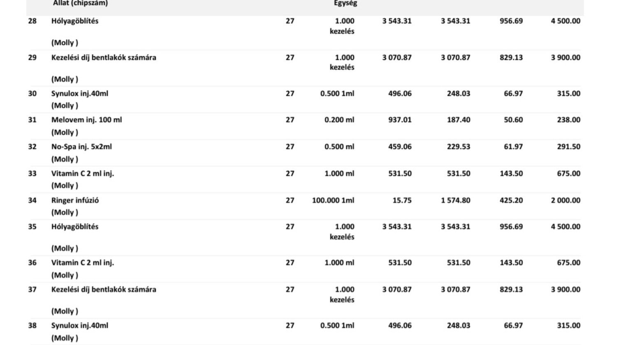
Task: Click the "0.200 ml" quantity cell
Action: coord(339,120)
